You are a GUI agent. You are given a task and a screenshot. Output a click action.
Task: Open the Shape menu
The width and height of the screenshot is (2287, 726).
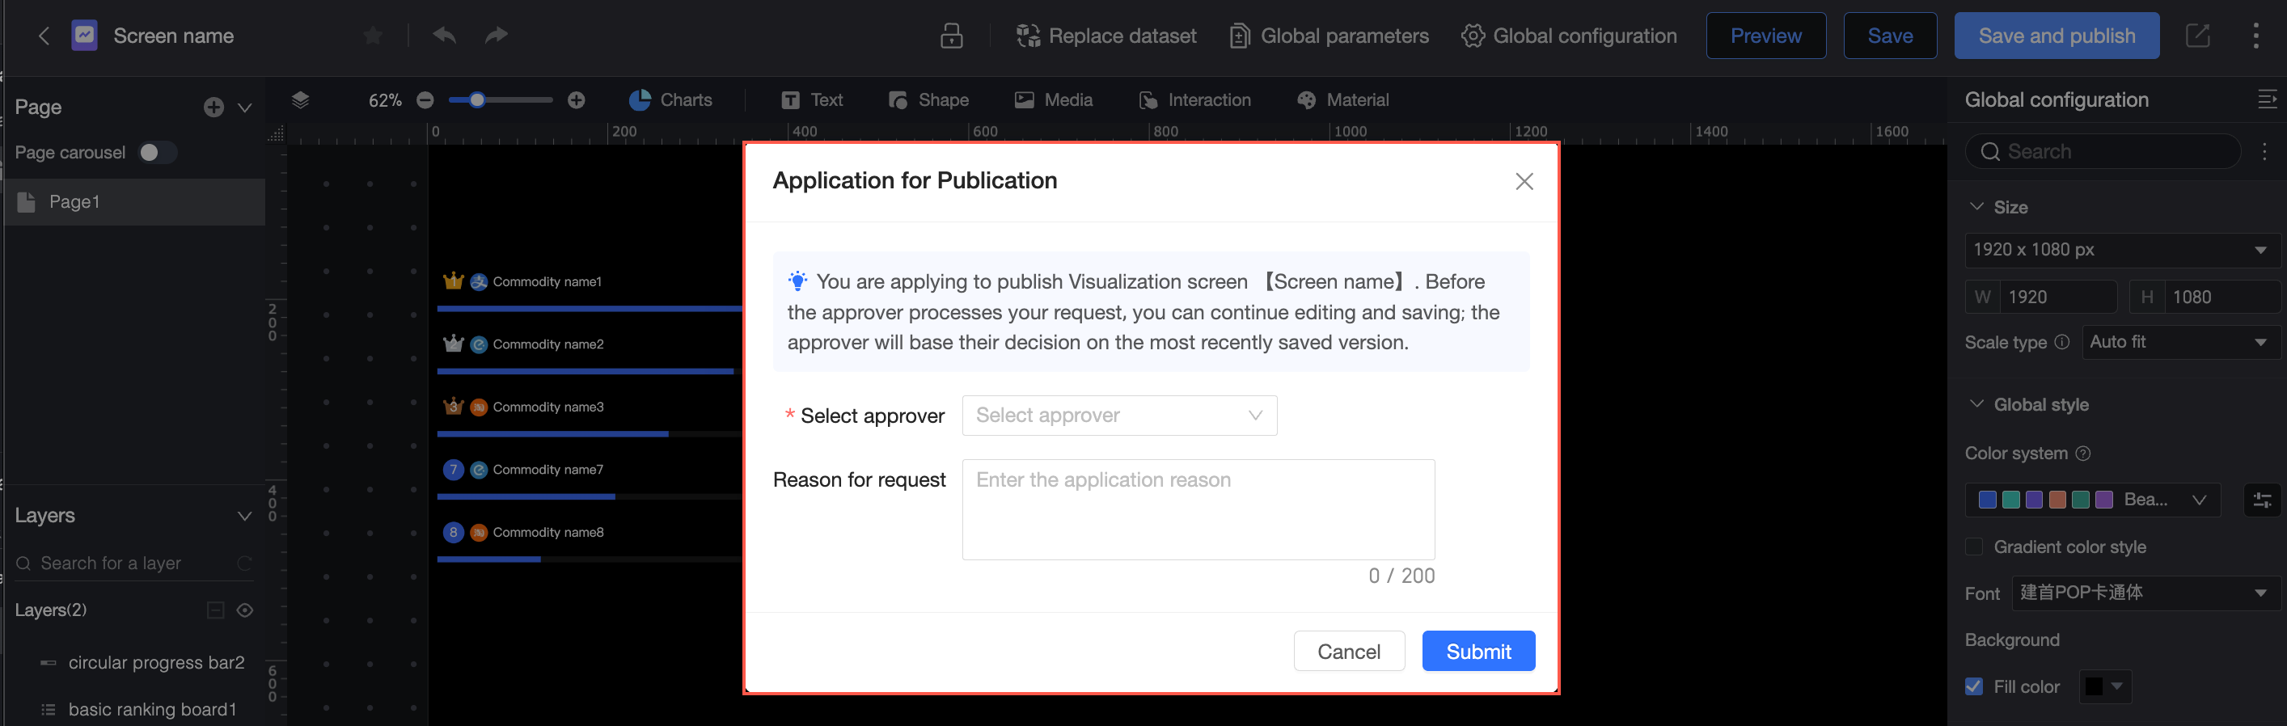click(x=928, y=100)
